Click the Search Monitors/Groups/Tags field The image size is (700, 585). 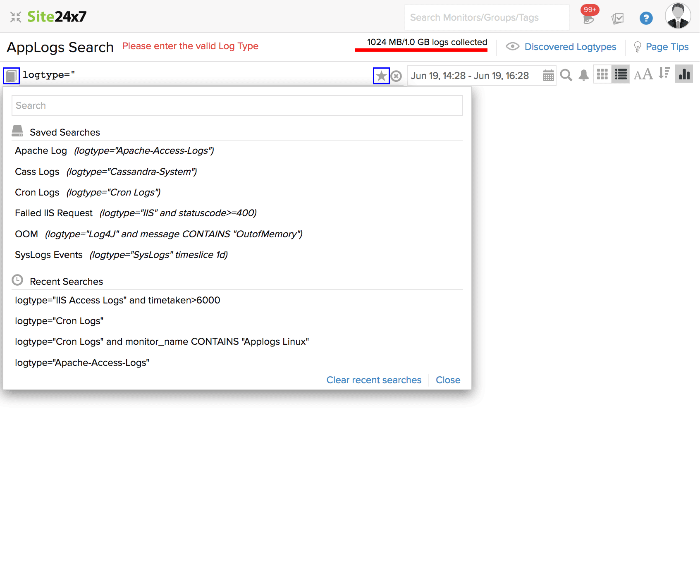[487, 17]
